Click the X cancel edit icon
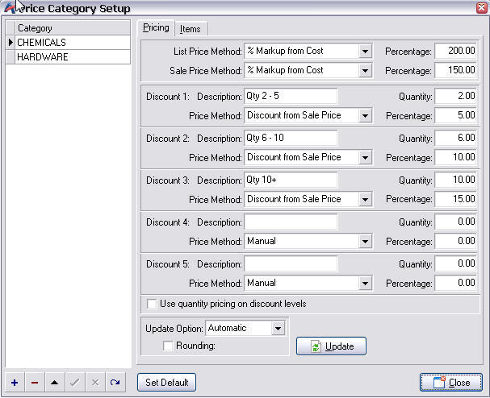 pyautogui.click(x=95, y=383)
